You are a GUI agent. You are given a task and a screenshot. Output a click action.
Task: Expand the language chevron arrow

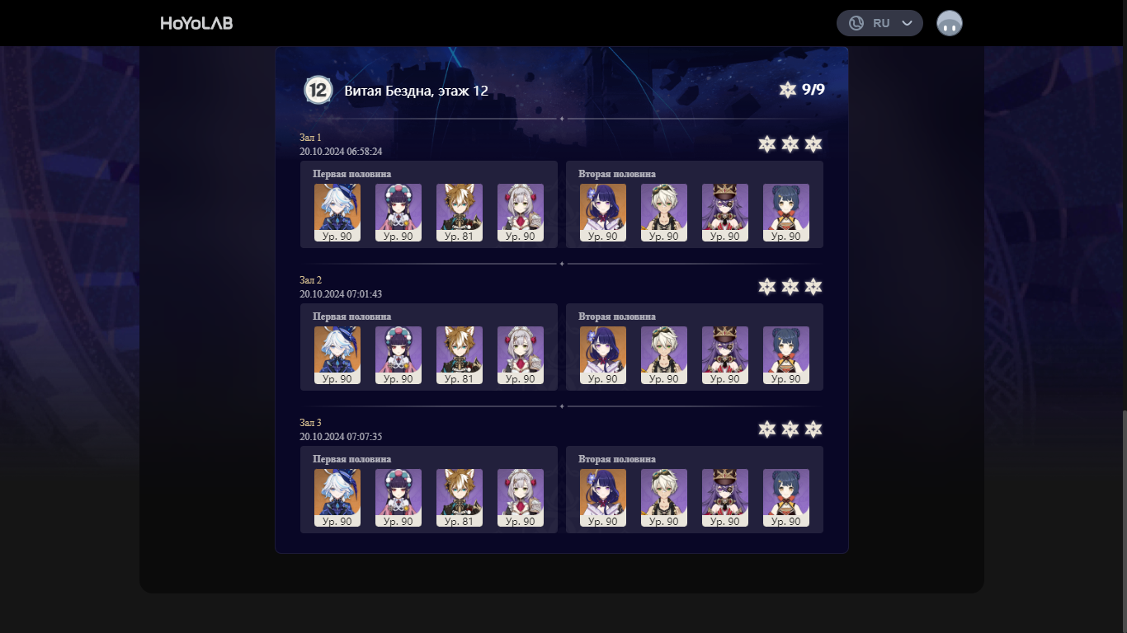pos(908,23)
